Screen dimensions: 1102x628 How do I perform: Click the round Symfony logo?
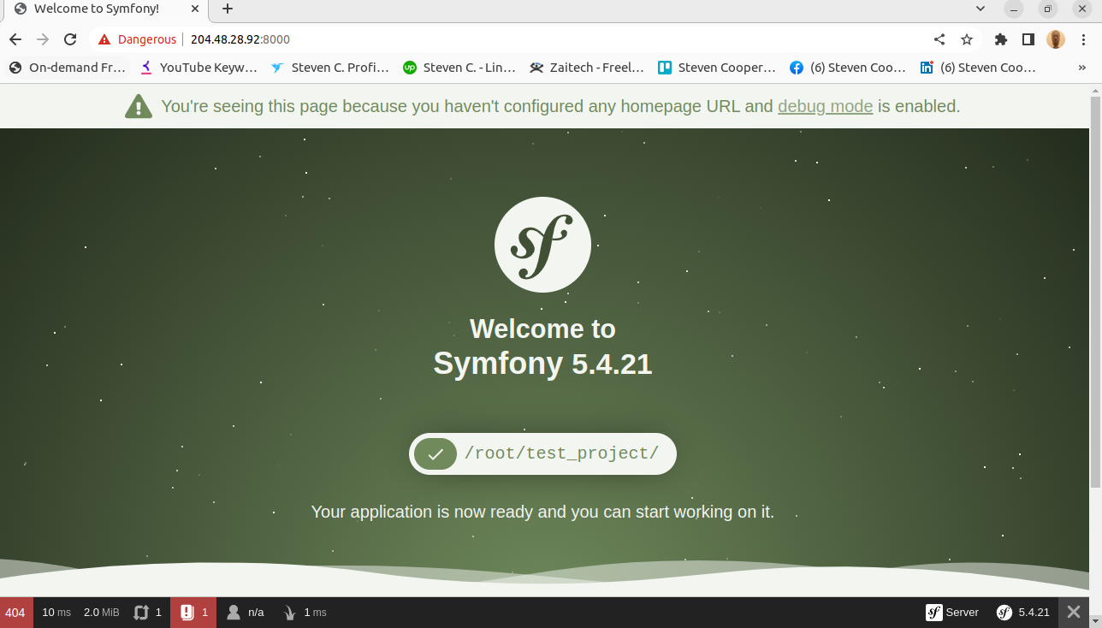click(542, 244)
